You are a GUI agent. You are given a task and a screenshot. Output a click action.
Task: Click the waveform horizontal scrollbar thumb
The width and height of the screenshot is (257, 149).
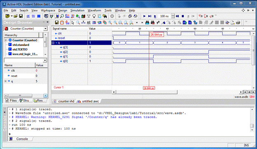tap(147, 92)
